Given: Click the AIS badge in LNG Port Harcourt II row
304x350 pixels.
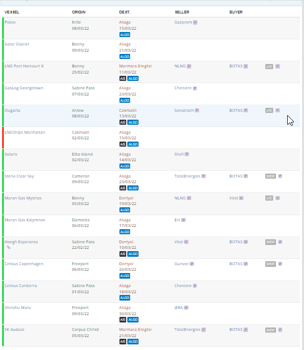Looking at the screenshot, I should coord(123,78).
